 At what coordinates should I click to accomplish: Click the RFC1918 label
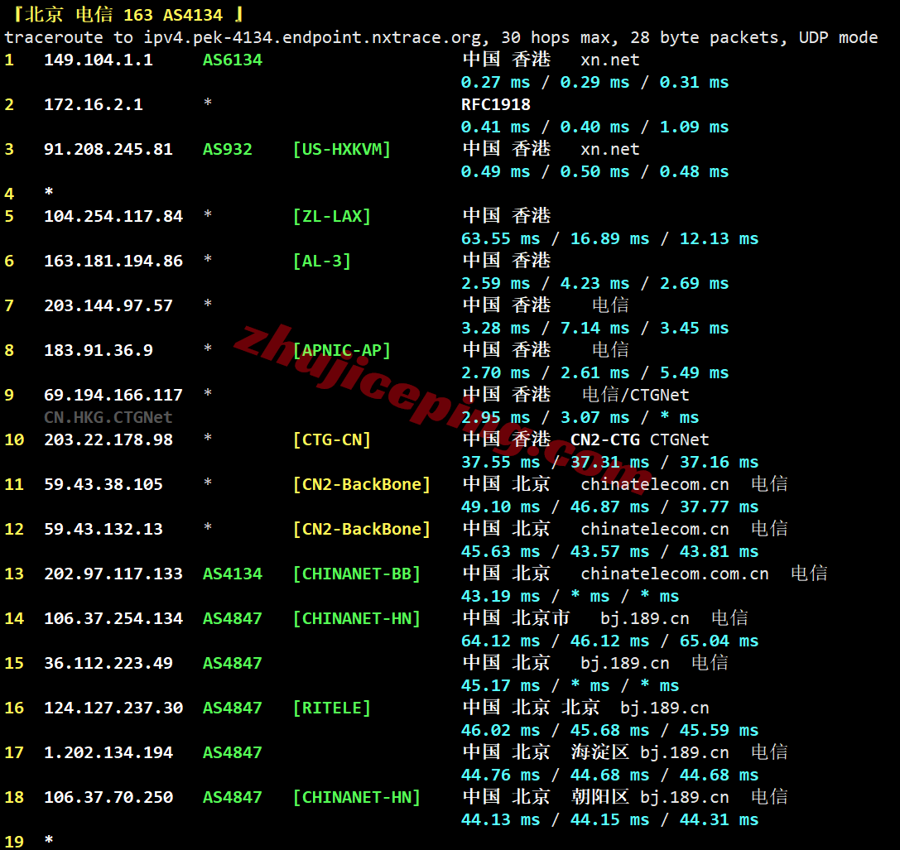coord(496,104)
